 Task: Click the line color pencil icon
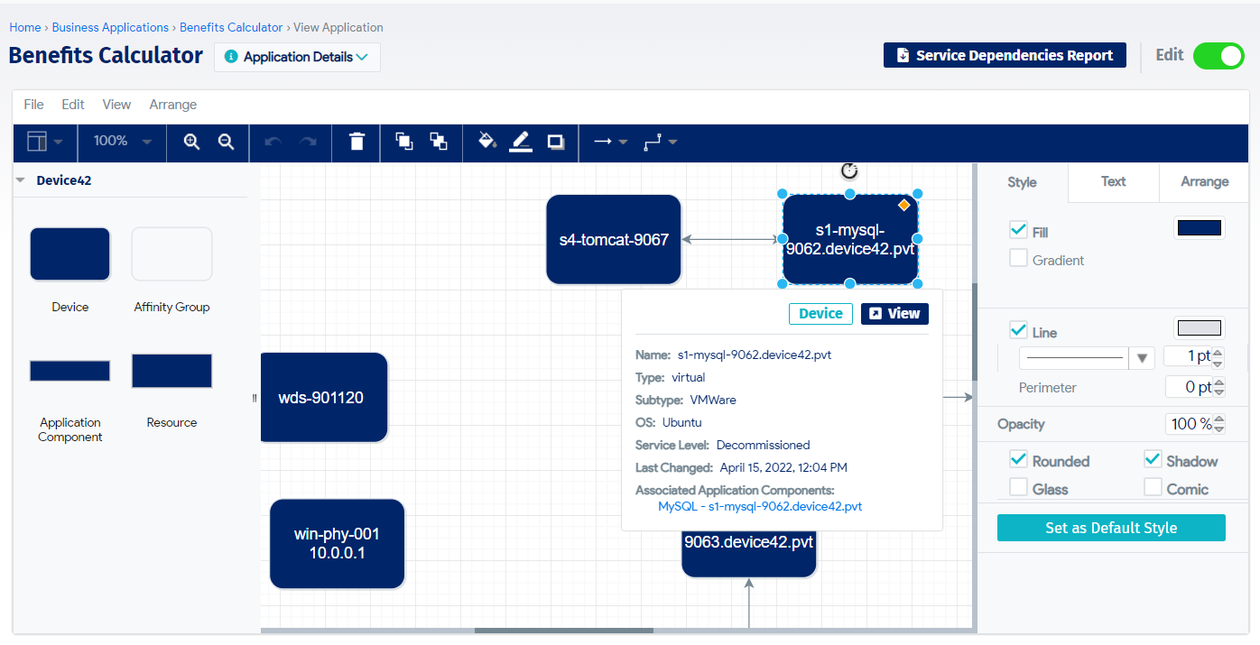pyautogui.click(x=521, y=142)
